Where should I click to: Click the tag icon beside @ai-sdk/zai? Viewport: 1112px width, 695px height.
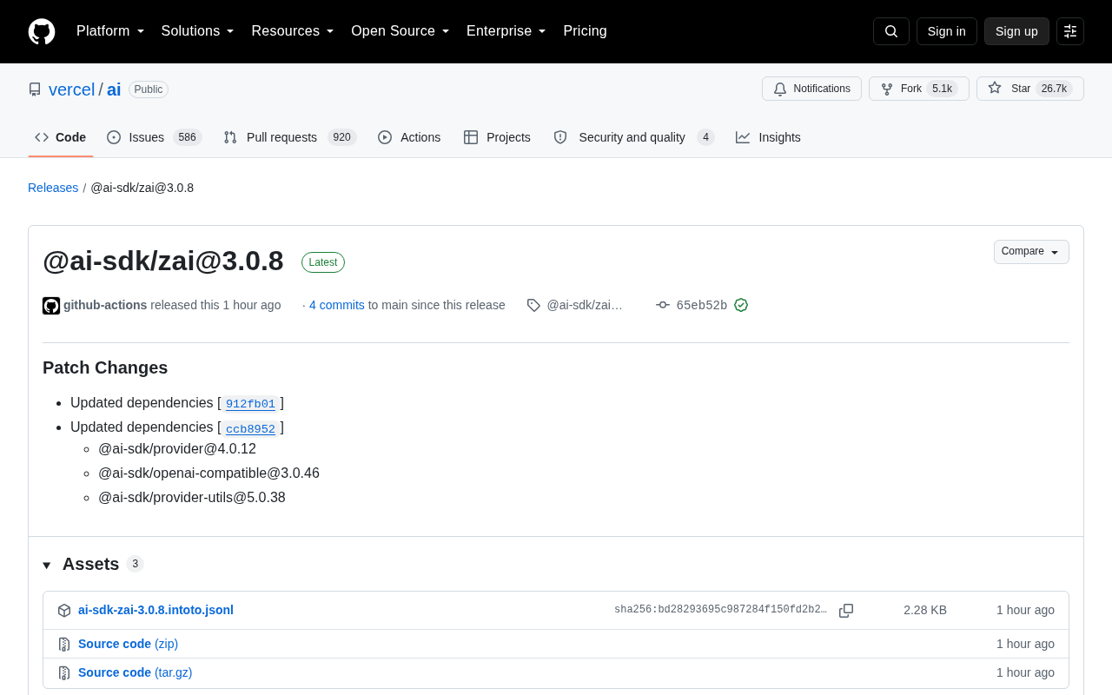(x=533, y=305)
